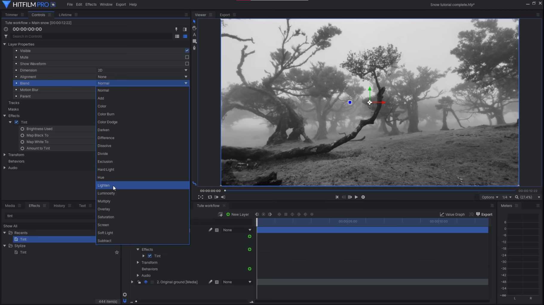The image size is (544, 305).
Task: Open timeline settings gear icon
Action: point(125,295)
